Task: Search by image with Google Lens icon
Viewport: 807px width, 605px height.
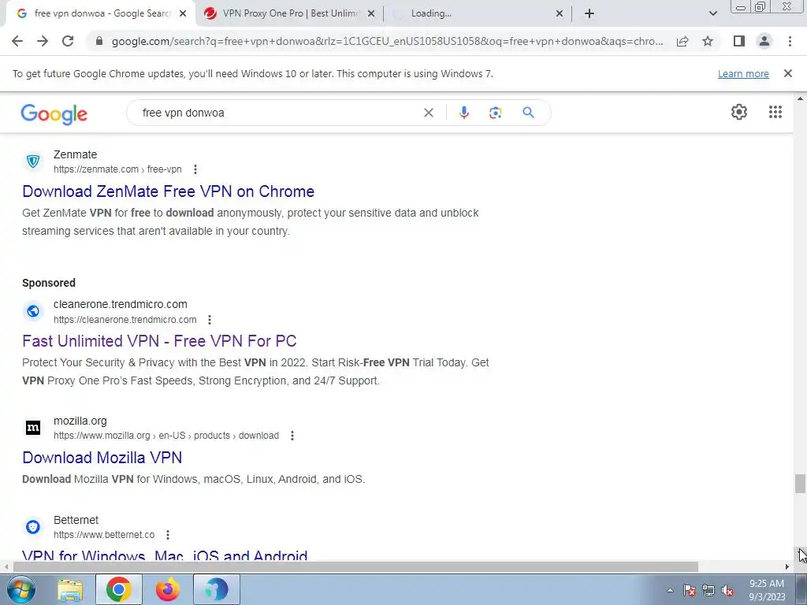Action: [x=495, y=113]
